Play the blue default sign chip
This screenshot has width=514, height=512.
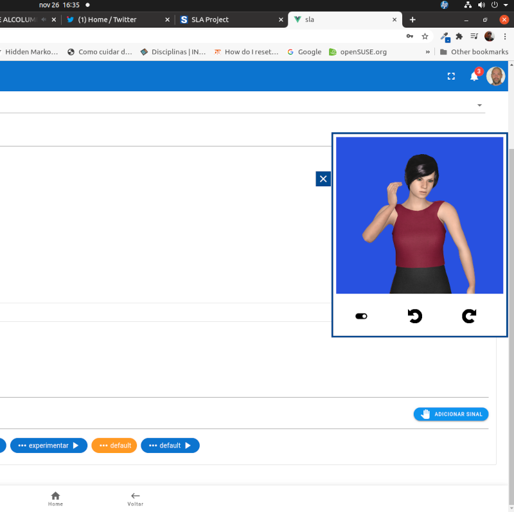point(188,445)
